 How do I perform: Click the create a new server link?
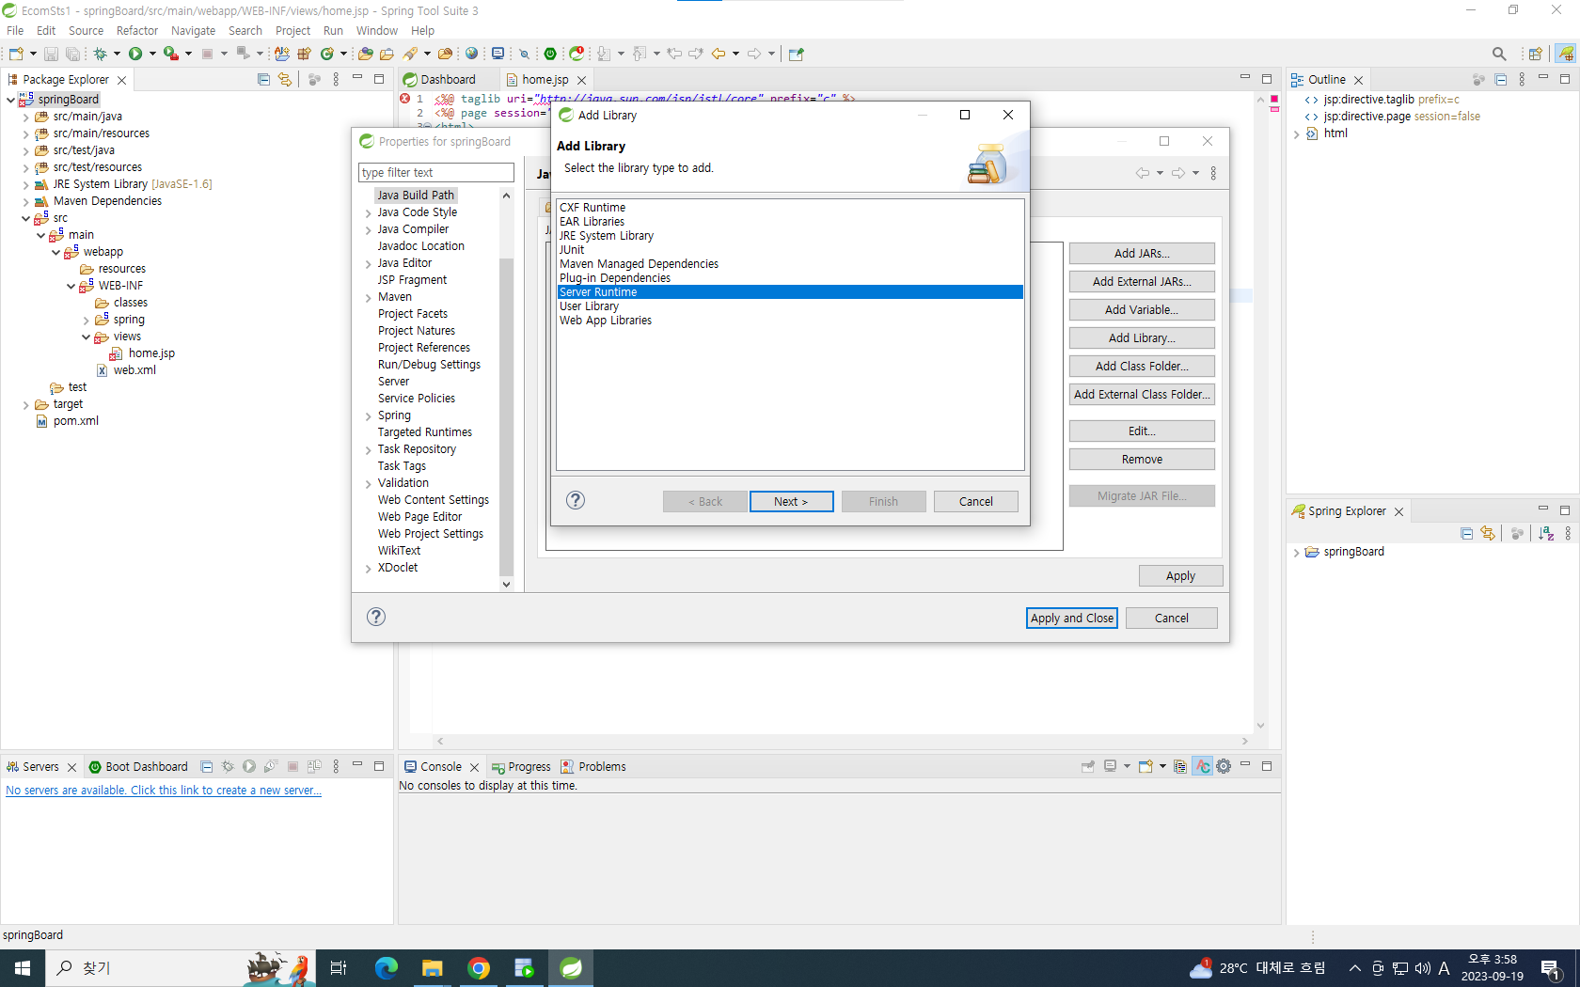tap(164, 791)
